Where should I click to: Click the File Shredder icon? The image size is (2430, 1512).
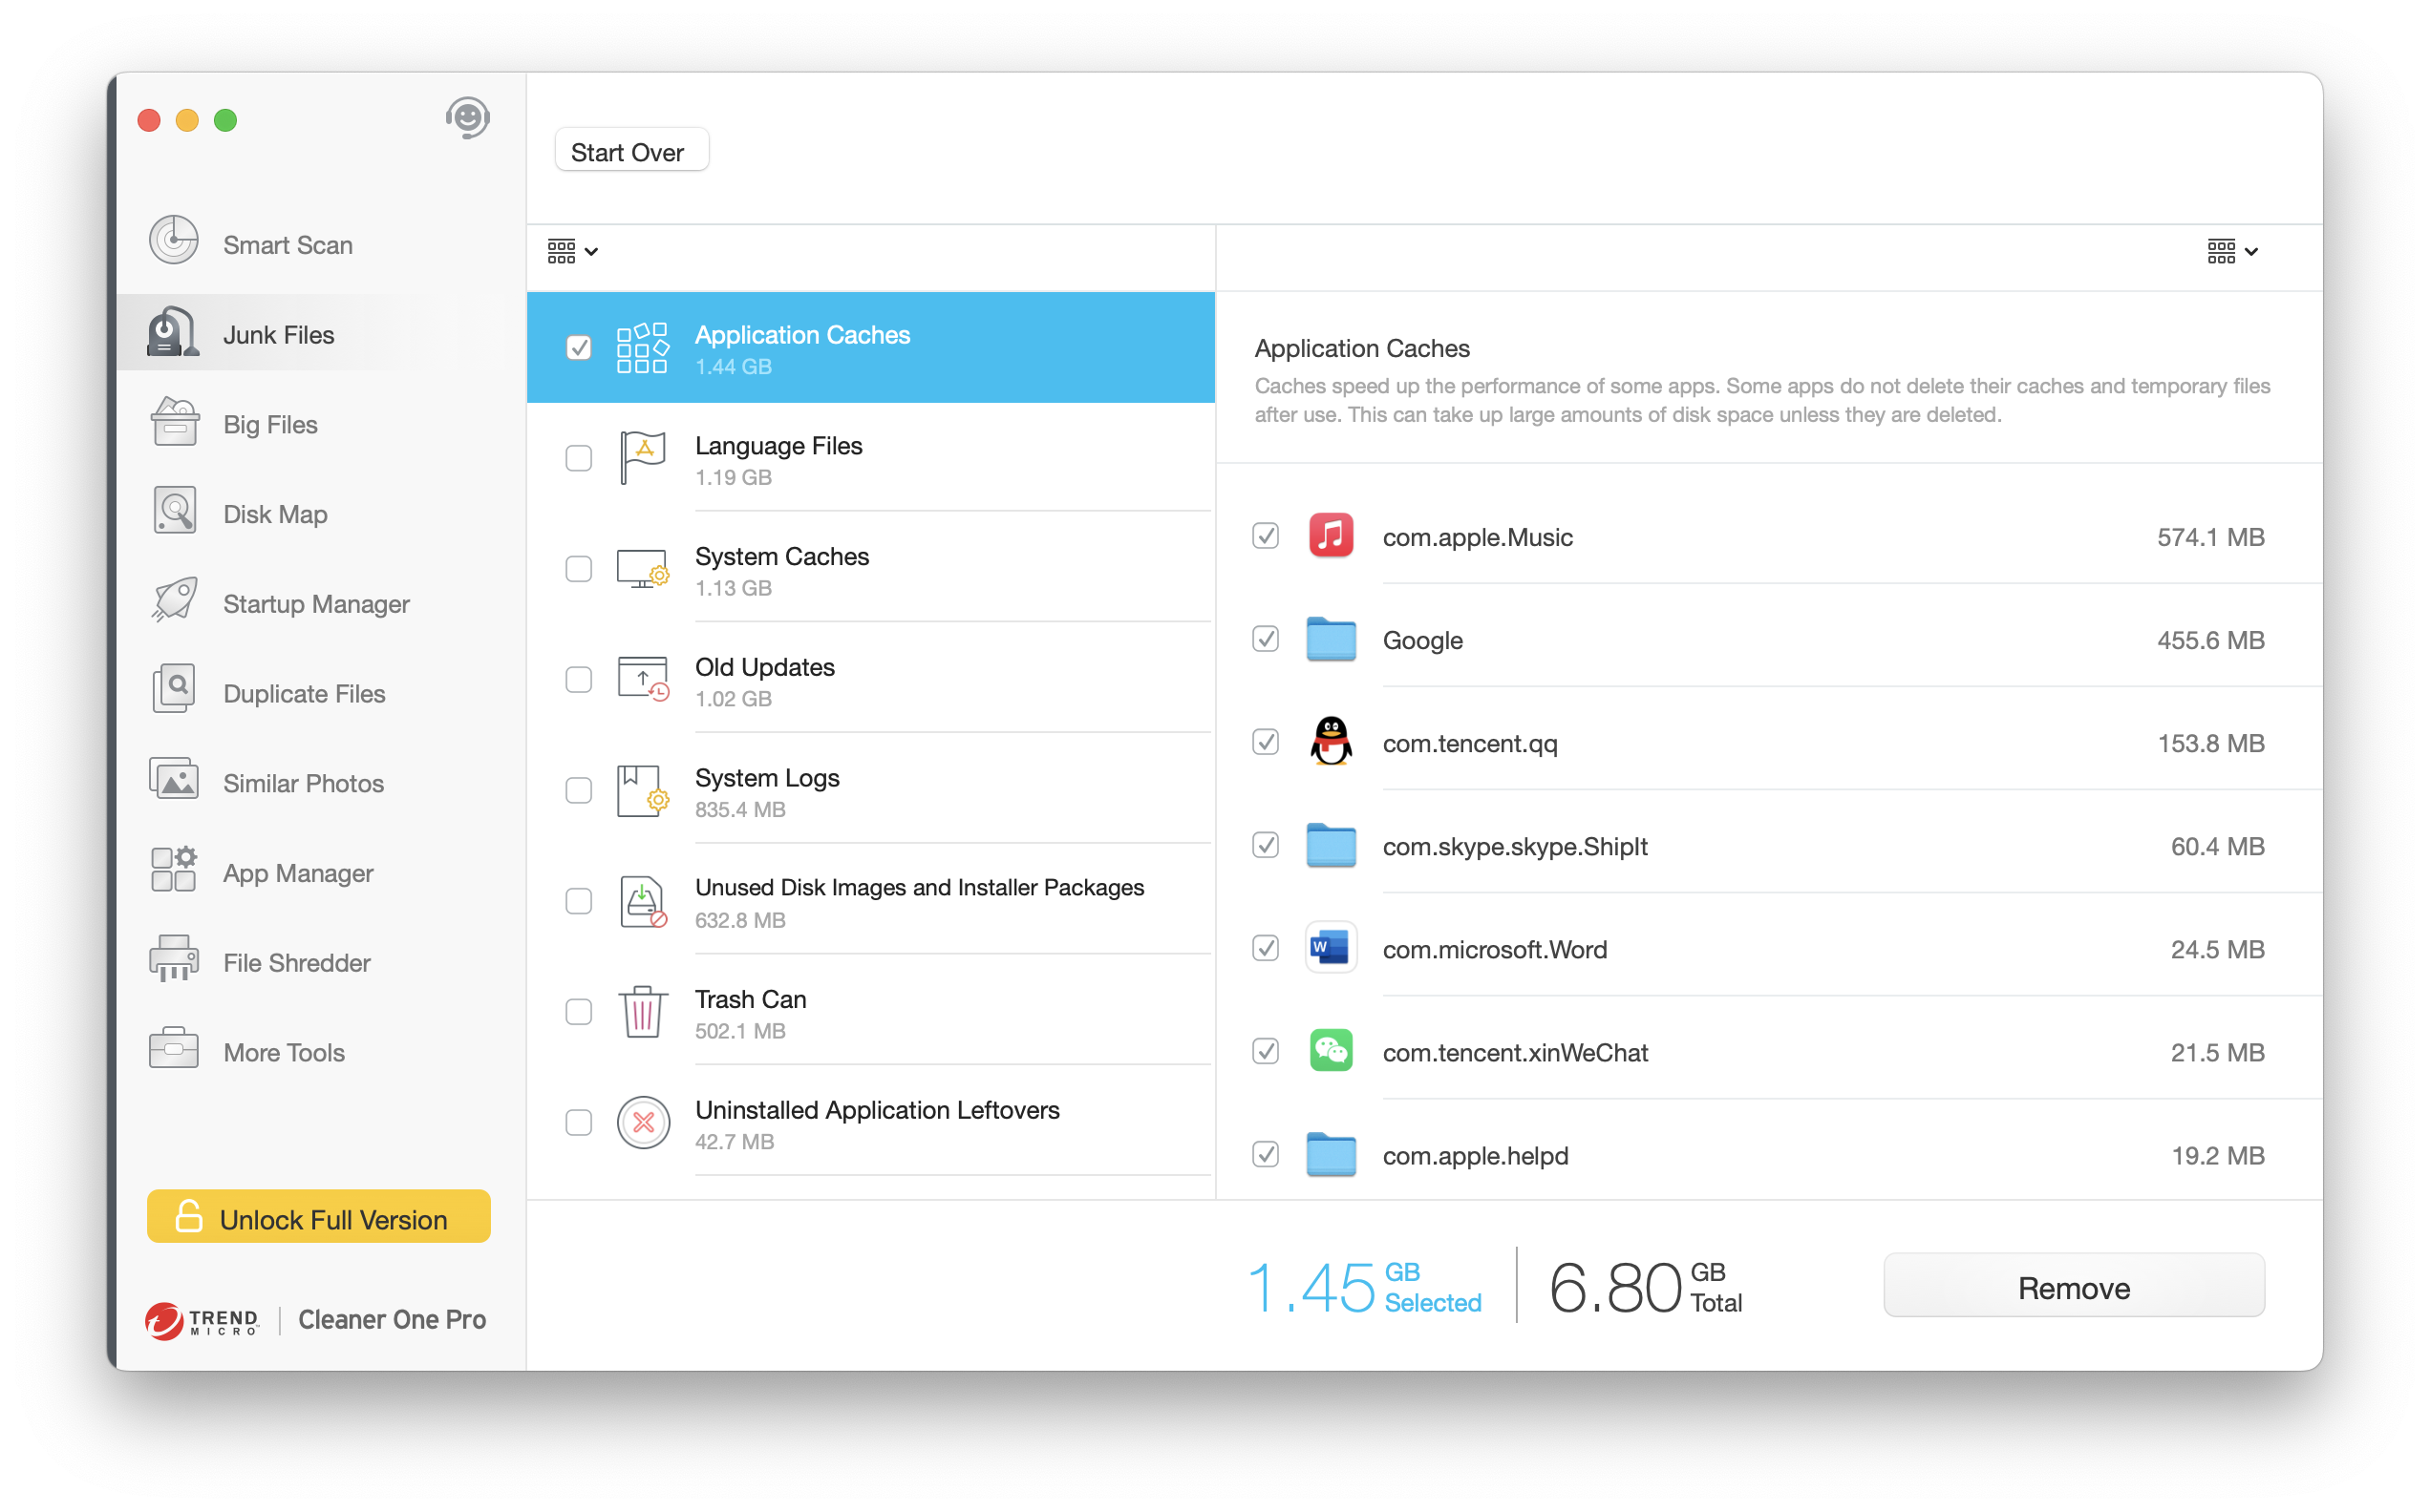(x=174, y=960)
